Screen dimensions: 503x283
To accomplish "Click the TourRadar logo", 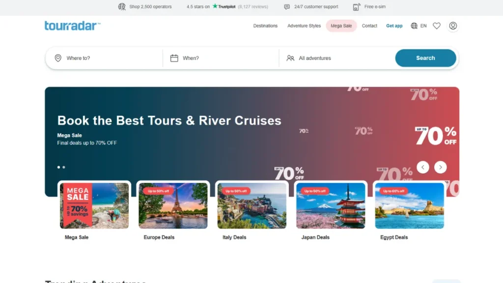I will point(73,26).
